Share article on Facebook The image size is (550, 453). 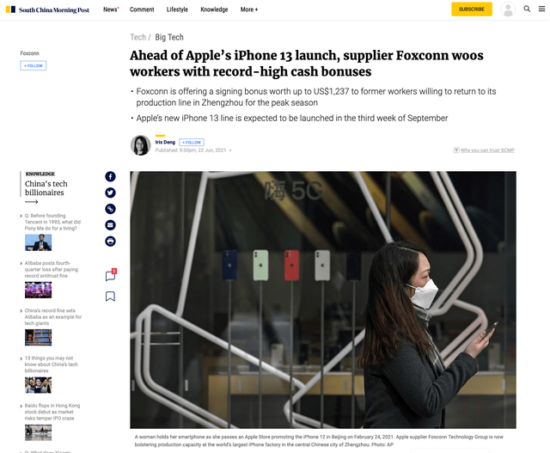(x=110, y=176)
